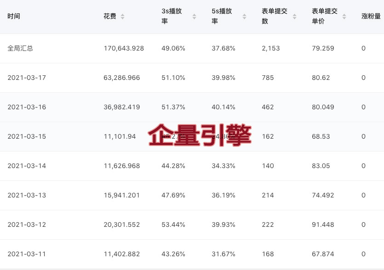This screenshot has height=270, width=384.
Task: Click unit price 74.492
Action: tap(323, 195)
